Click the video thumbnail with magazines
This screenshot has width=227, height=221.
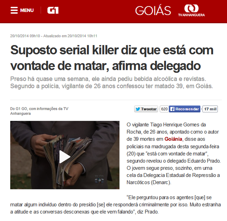point(65,155)
